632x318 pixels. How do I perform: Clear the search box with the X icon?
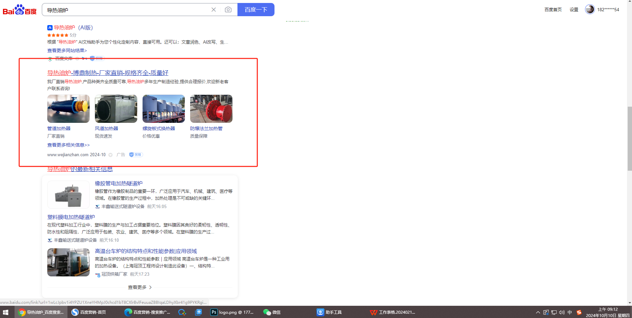(214, 10)
